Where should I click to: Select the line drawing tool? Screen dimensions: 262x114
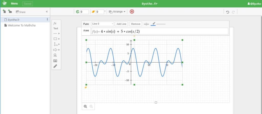point(55,33)
